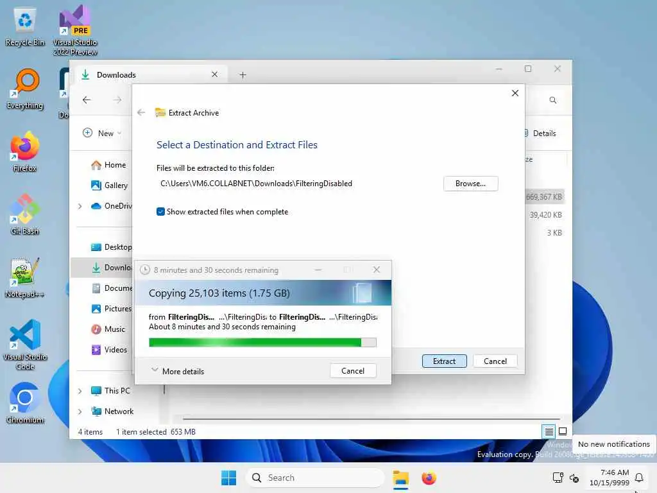This screenshot has height=493, width=657.
Task: Click the 669,367 KB size cell
Action: (544, 196)
